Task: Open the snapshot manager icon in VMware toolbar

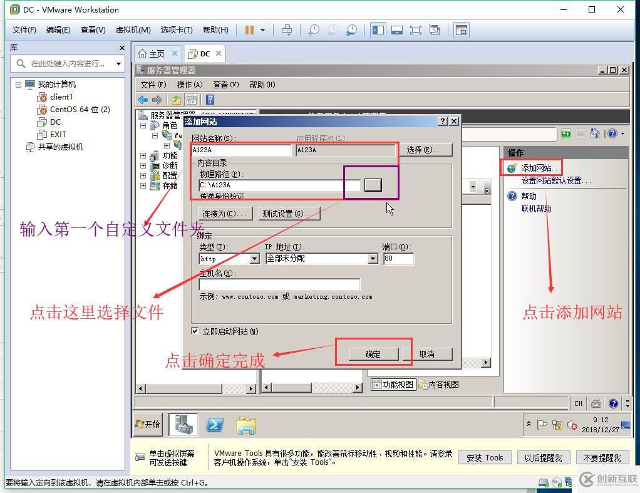Action: (351, 30)
